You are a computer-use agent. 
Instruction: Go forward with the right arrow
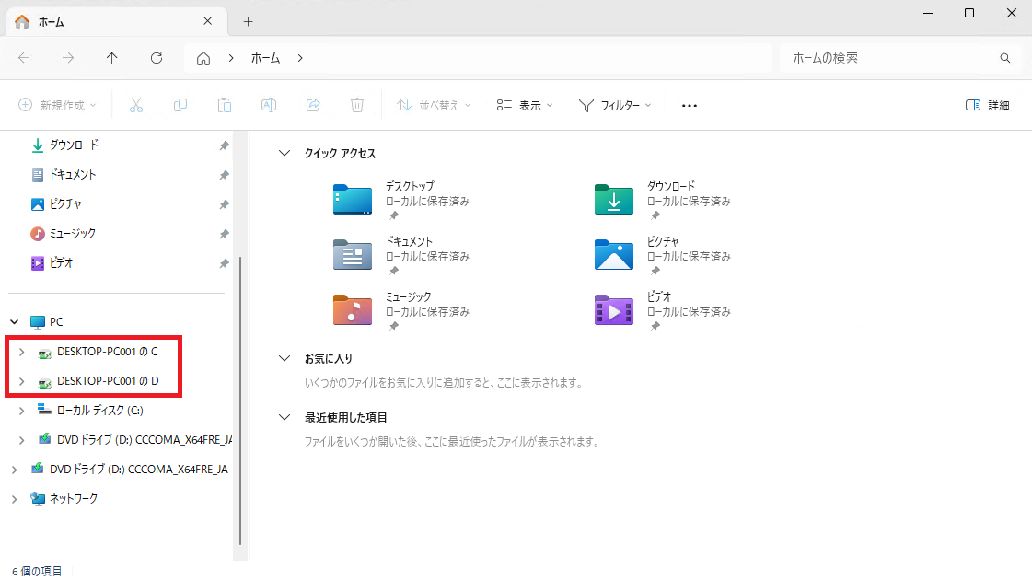point(68,58)
